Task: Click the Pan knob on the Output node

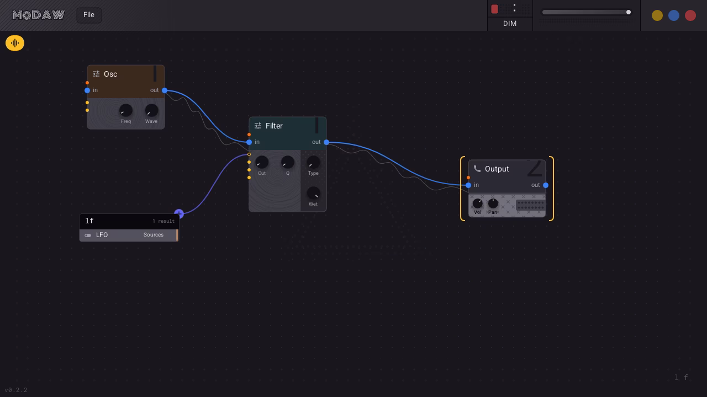Action: [493, 203]
